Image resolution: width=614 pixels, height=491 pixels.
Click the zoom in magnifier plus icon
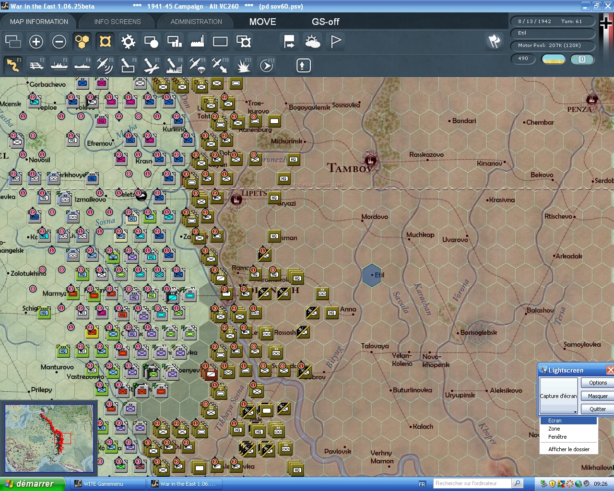[36, 42]
